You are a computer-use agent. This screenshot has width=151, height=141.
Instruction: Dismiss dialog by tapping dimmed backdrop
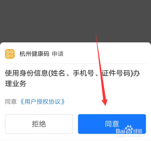tap(48, 19)
